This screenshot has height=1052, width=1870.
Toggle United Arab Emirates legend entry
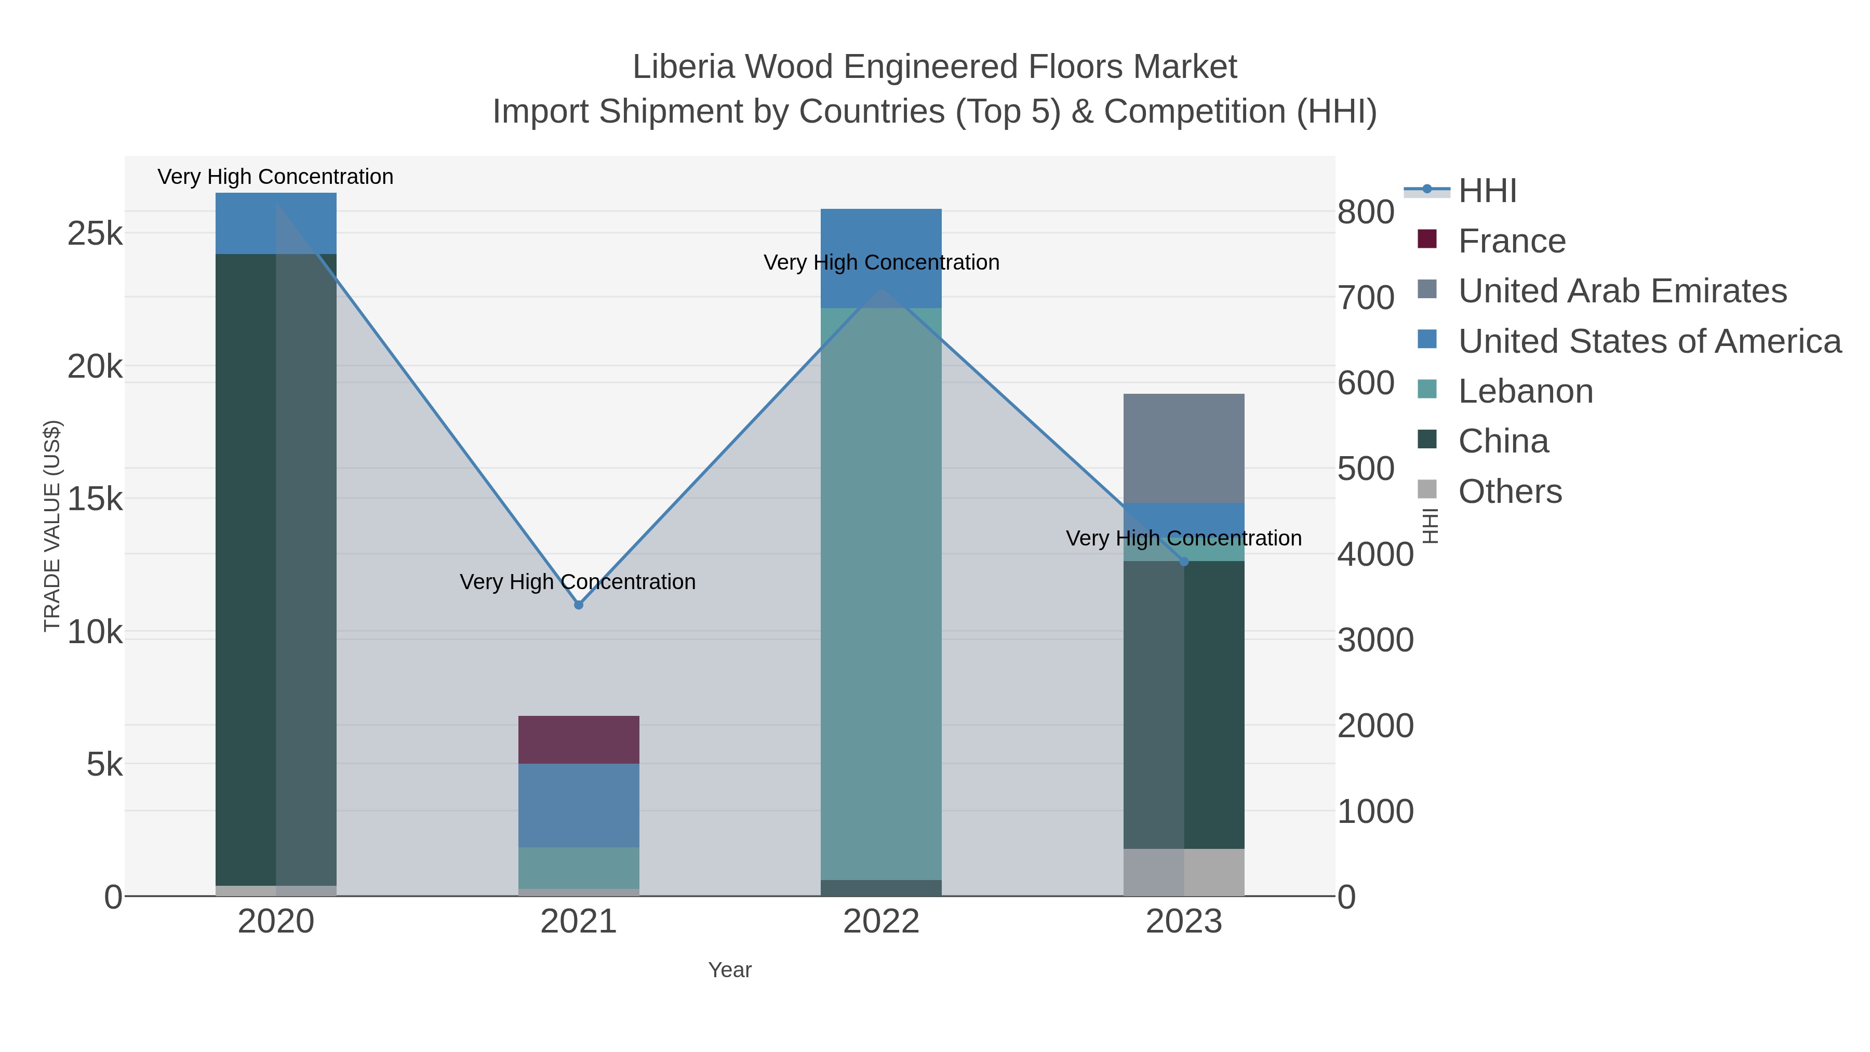tap(1602, 290)
